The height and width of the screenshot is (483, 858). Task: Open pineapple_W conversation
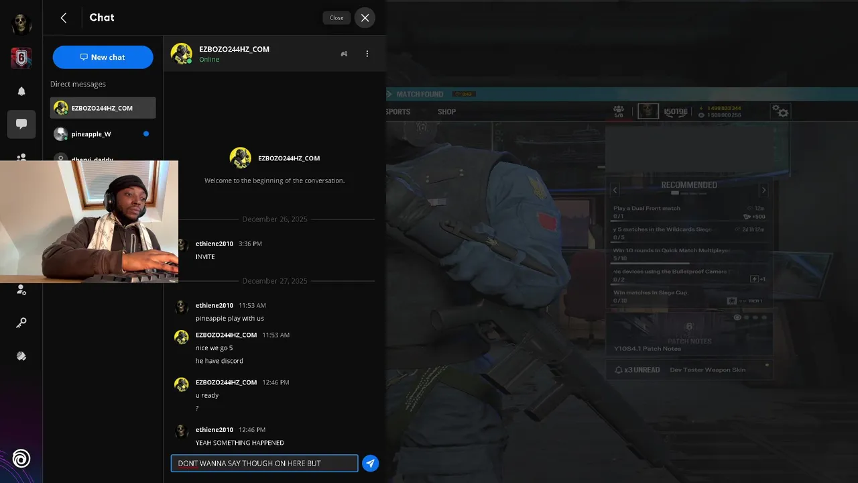pos(103,134)
